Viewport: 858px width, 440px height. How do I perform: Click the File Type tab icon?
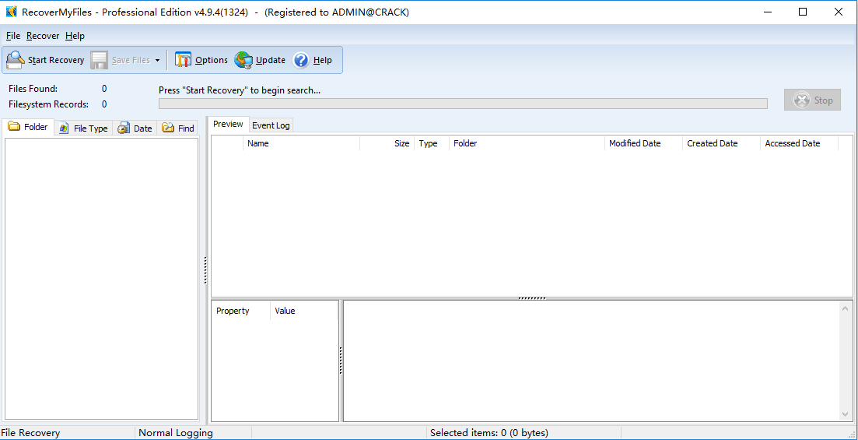point(64,128)
